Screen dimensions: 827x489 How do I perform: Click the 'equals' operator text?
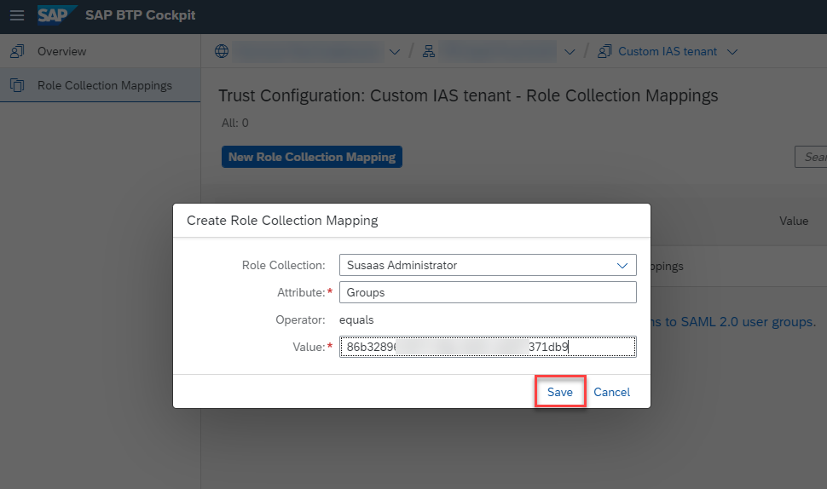(x=356, y=319)
